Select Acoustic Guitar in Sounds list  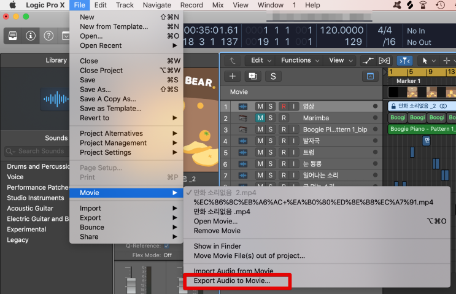tap(30, 209)
